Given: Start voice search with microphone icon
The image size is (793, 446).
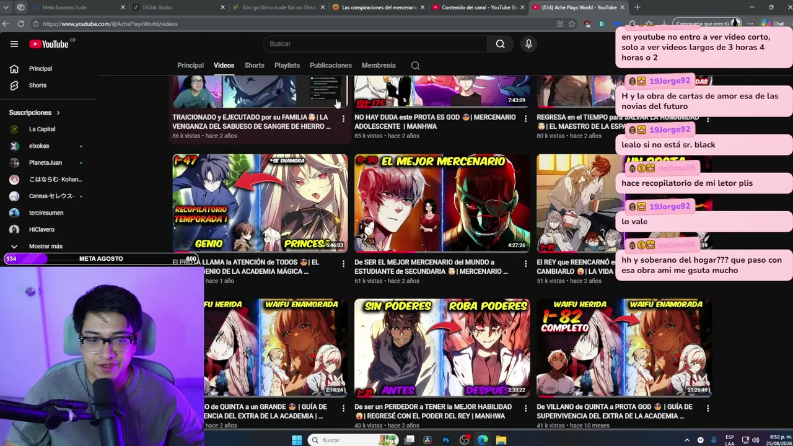Looking at the screenshot, I should pos(528,44).
